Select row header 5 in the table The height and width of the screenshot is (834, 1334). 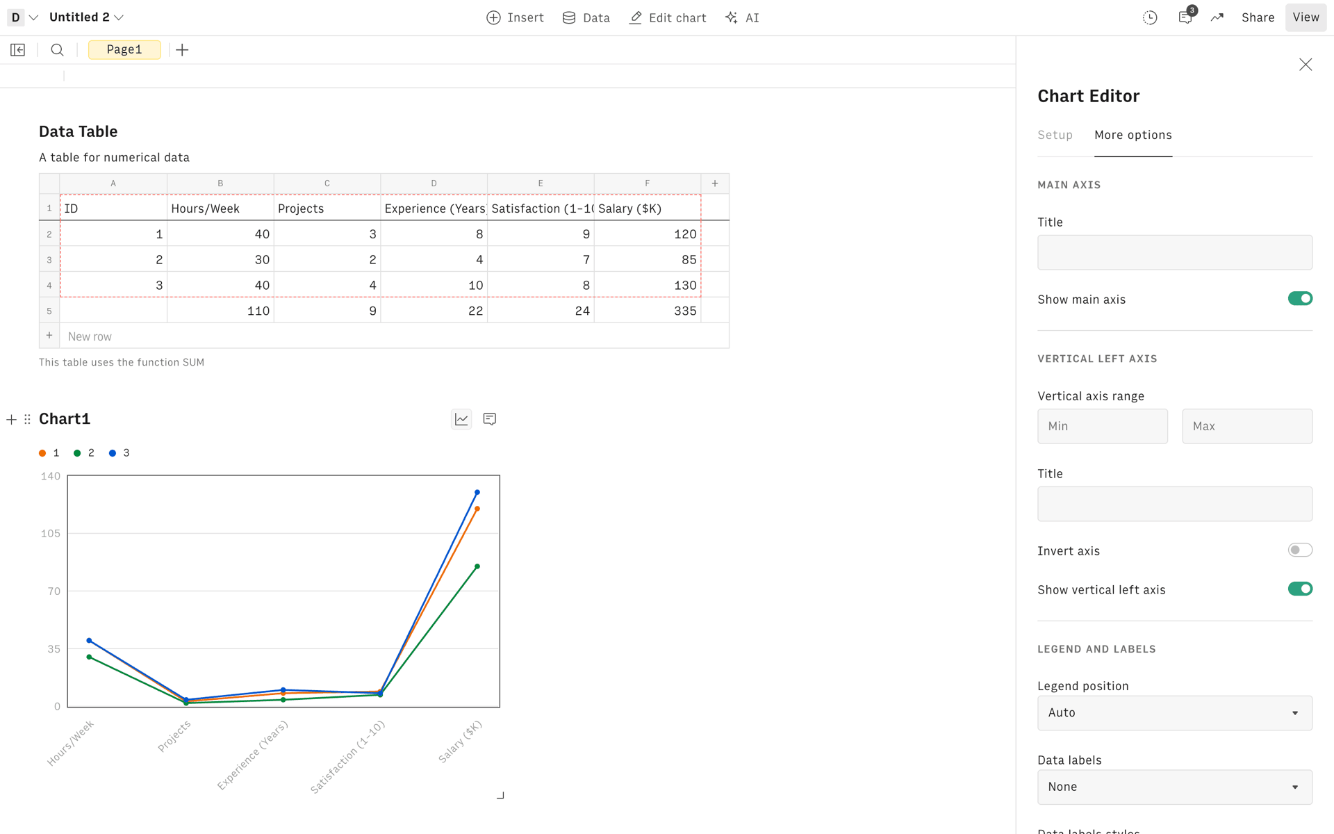49,311
